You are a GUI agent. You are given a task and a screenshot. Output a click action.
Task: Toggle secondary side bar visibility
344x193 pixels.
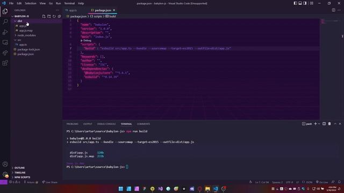click(x=305, y=3)
